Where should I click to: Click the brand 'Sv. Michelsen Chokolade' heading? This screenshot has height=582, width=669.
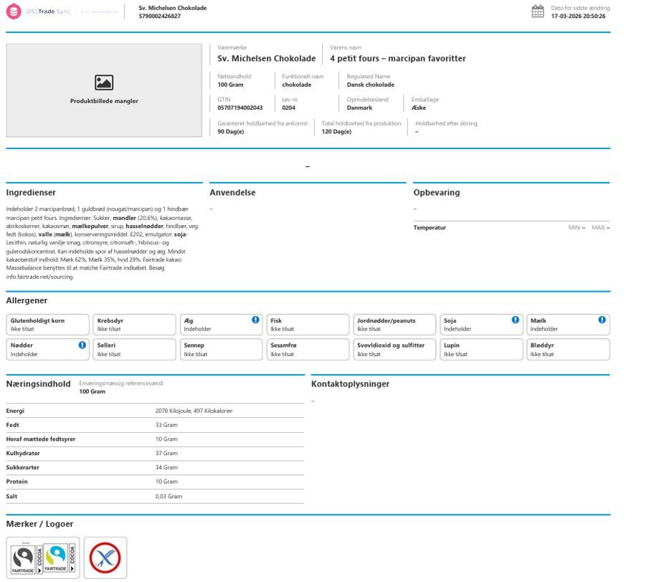(x=267, y=58)
